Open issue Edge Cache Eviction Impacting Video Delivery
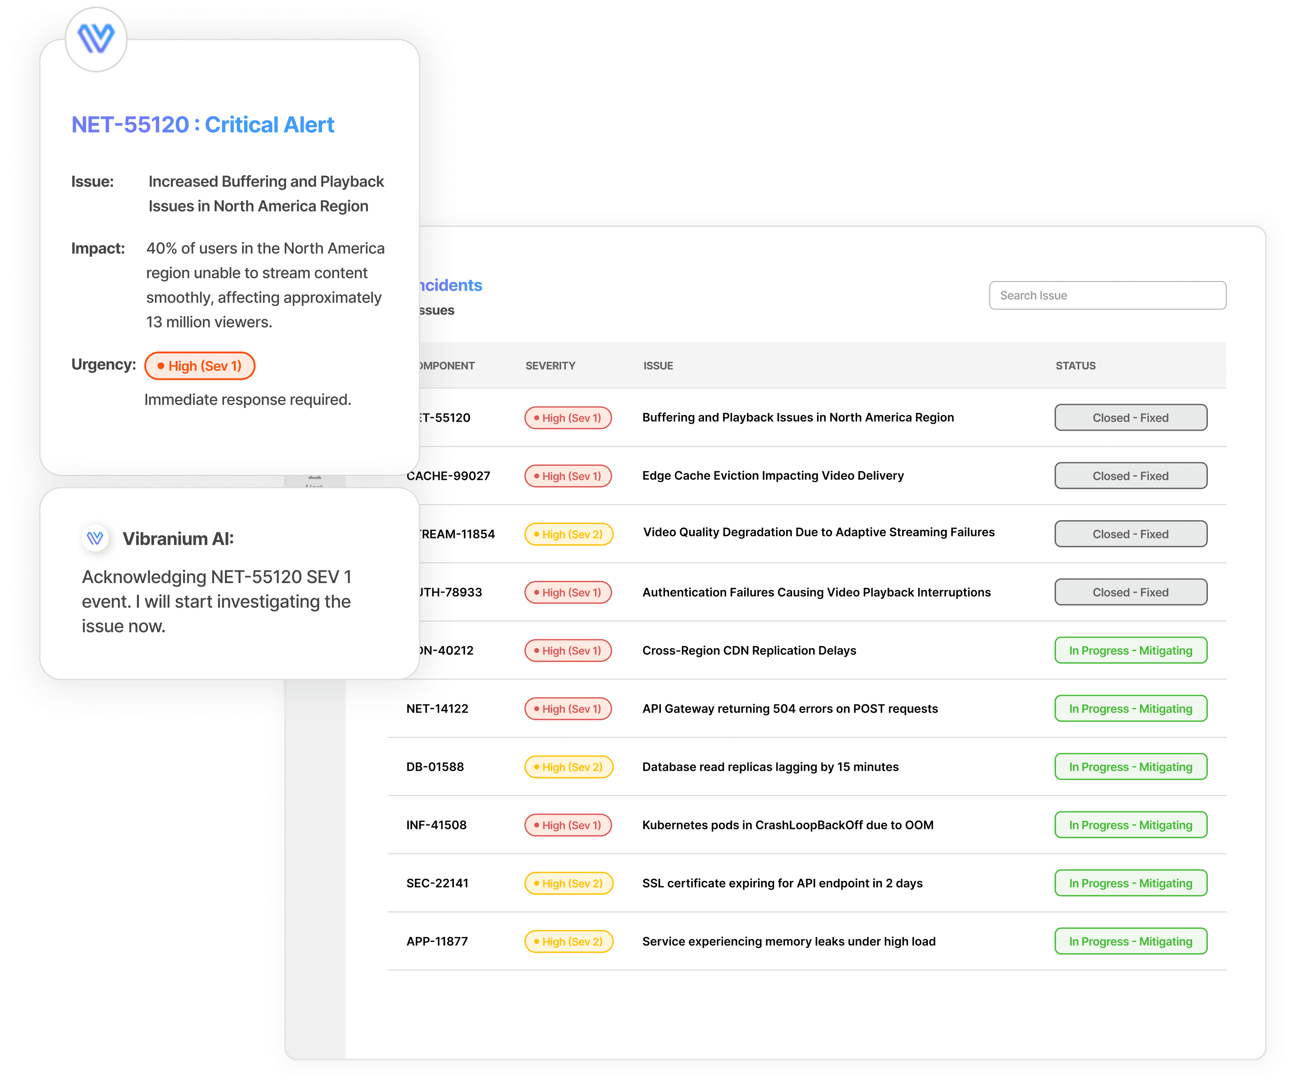 pyautogui.click(x=773, y=475)
